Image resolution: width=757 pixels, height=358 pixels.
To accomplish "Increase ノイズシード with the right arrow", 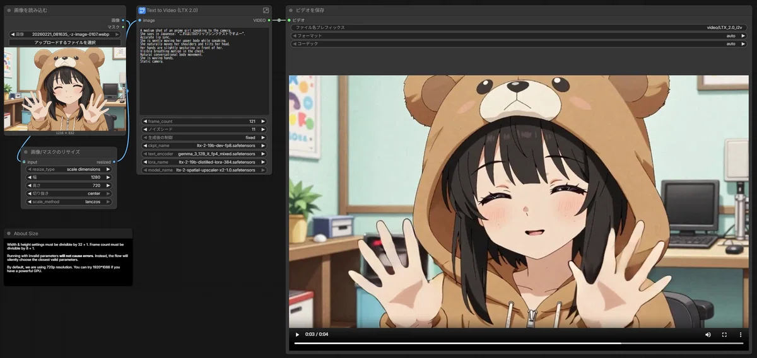I will [x=263, y=129].
